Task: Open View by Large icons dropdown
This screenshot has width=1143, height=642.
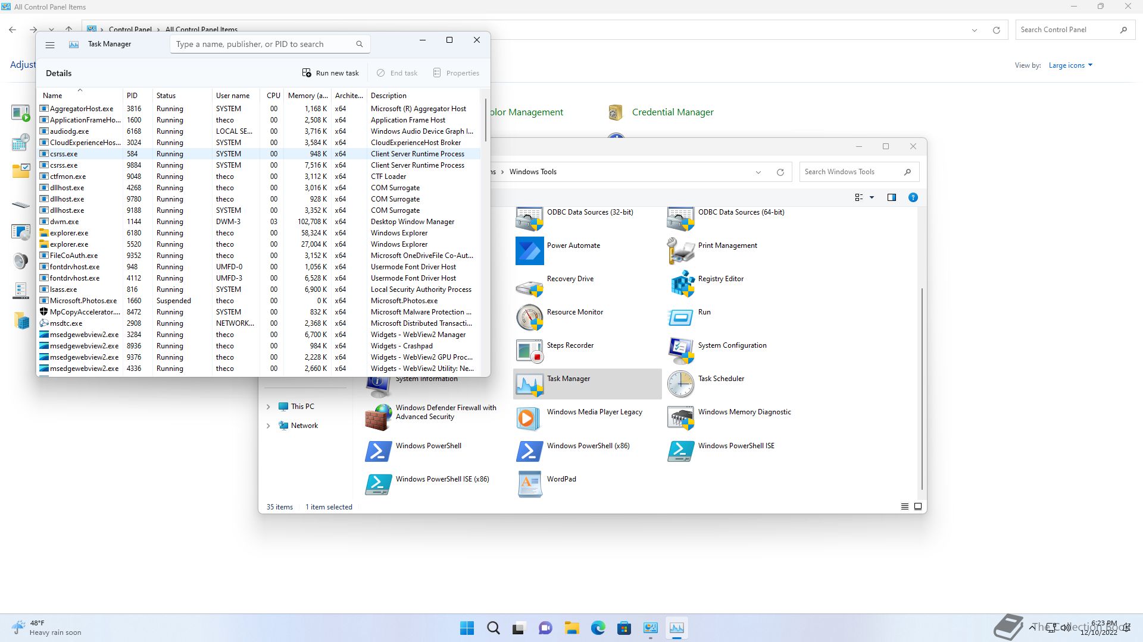Action: point(1070,65)
